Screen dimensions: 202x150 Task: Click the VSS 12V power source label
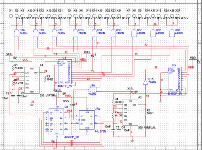click(x=66, y=102)
